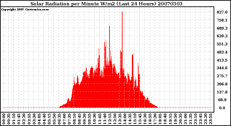Viewport: 231px width, 126px height.
Task: Click the x-axis time label 21:00
Action: pyautogui.click(x=185, y=119)
